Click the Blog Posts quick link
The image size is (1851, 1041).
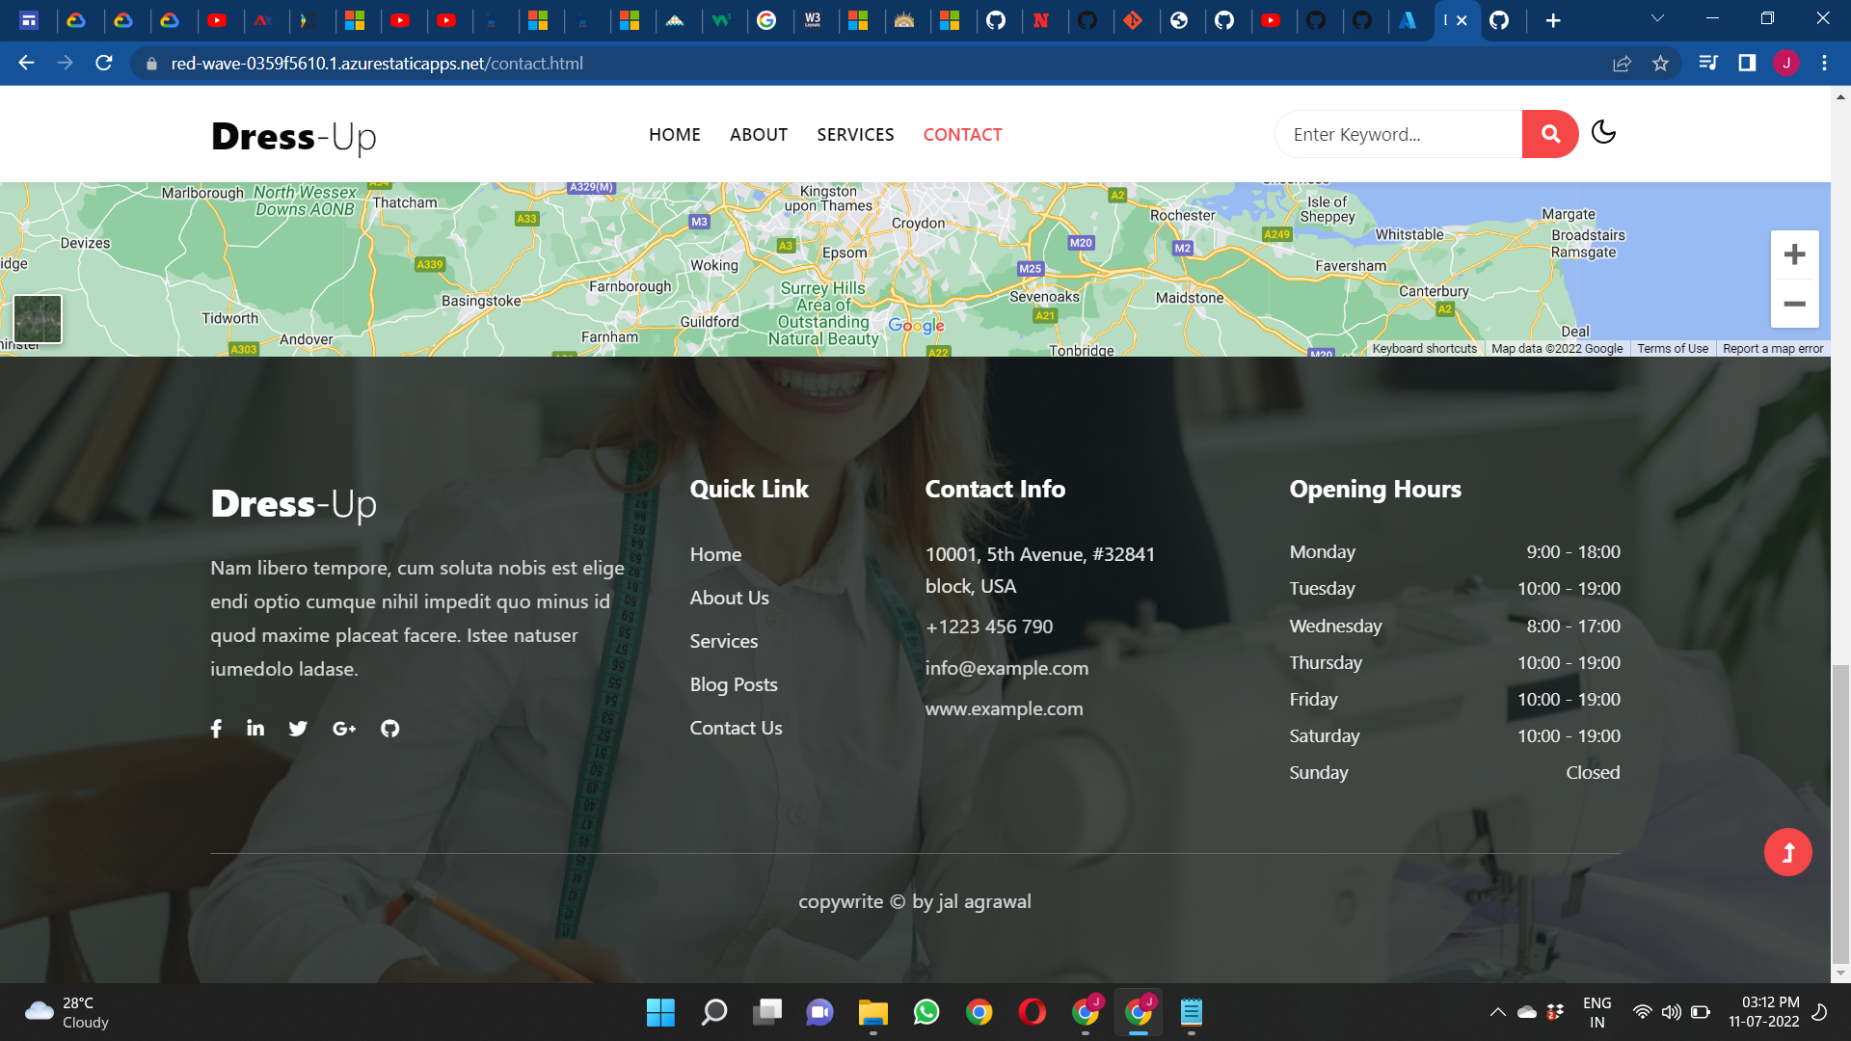click(x=733, y=684)
